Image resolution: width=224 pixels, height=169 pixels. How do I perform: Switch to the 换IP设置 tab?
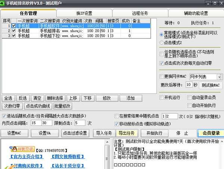(84, 13)
